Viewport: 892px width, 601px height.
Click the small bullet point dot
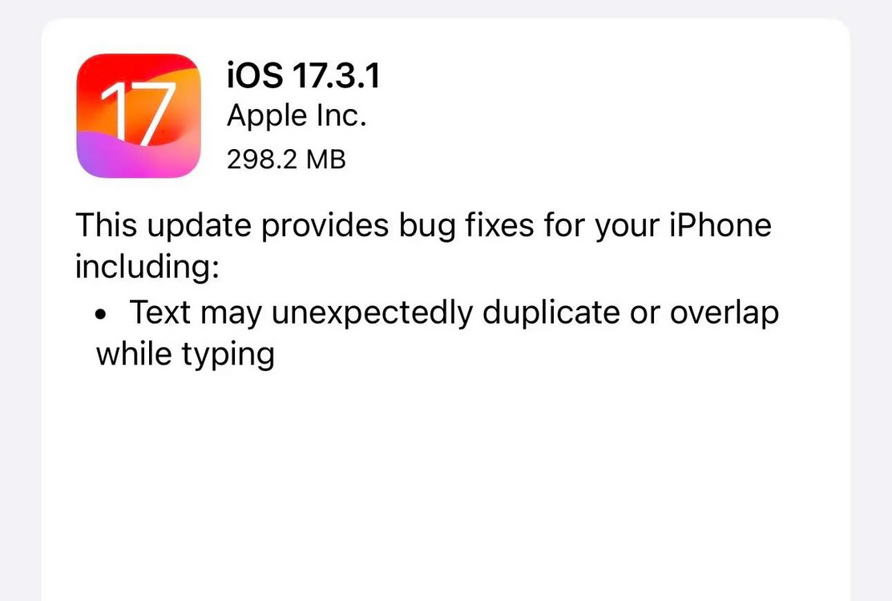click(x=101, y=314)
